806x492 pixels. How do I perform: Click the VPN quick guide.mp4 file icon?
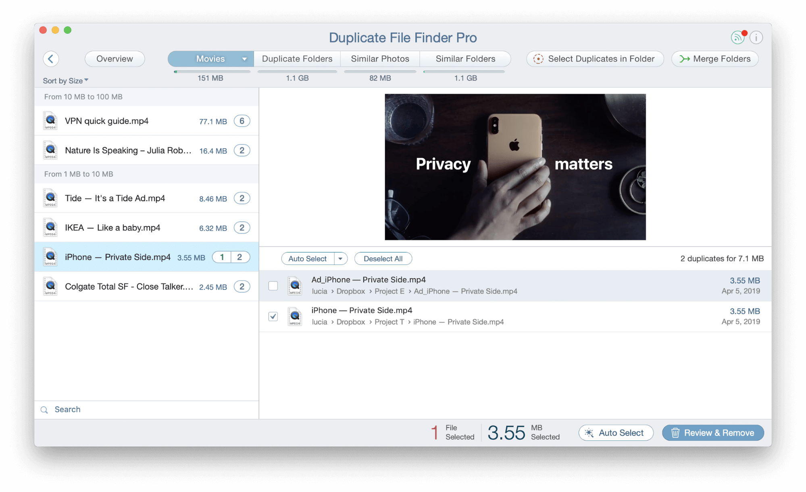[x=50, y=121]
